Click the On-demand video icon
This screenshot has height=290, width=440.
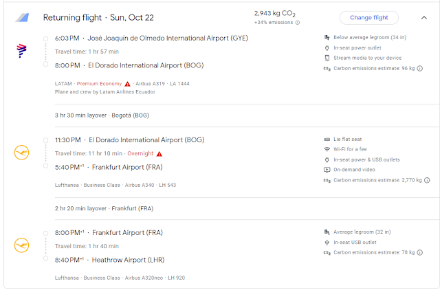(x=327, y=170)
